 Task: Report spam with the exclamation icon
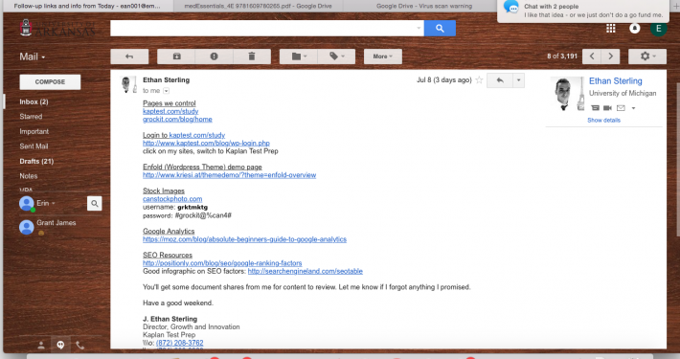click(x=214, y=56)
